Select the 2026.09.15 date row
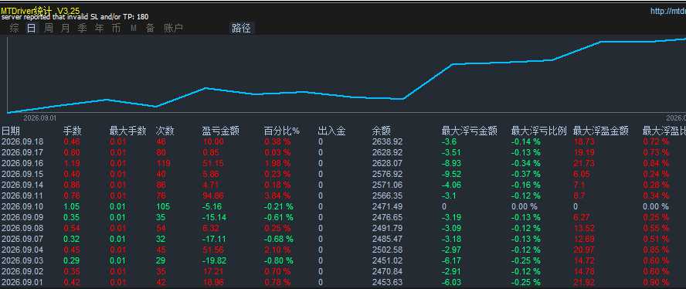The image size is (686, 289). tap(22, 175)
